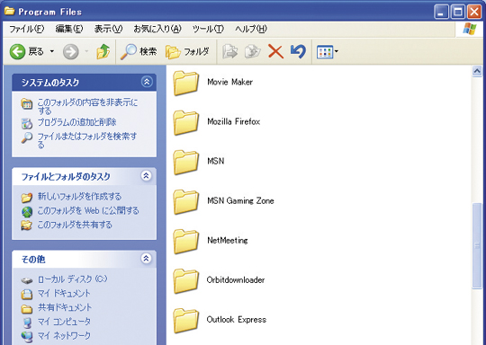This screenshot has width=486, height=345.
Task: Open the ヘルプ(H) menu
Action: [x=251, y=29]
